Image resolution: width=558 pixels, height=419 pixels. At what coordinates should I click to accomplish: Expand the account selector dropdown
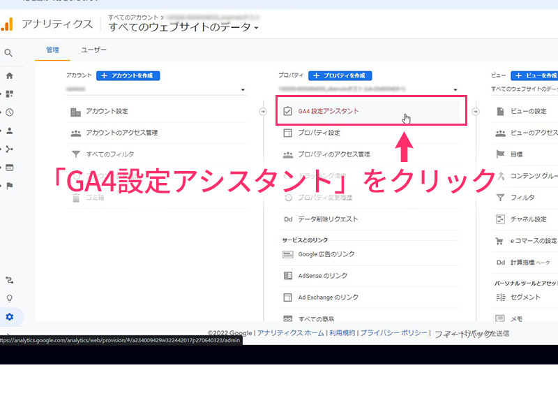click(x=243, y=90)
